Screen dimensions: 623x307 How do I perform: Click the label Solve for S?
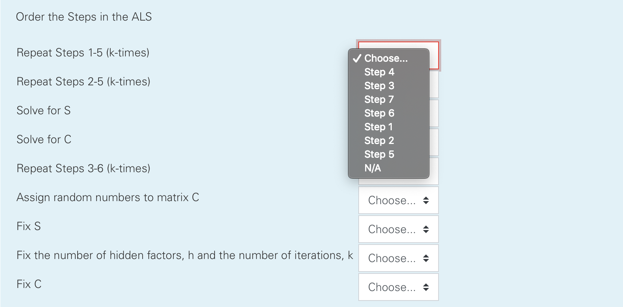click(x=43, y=110)
